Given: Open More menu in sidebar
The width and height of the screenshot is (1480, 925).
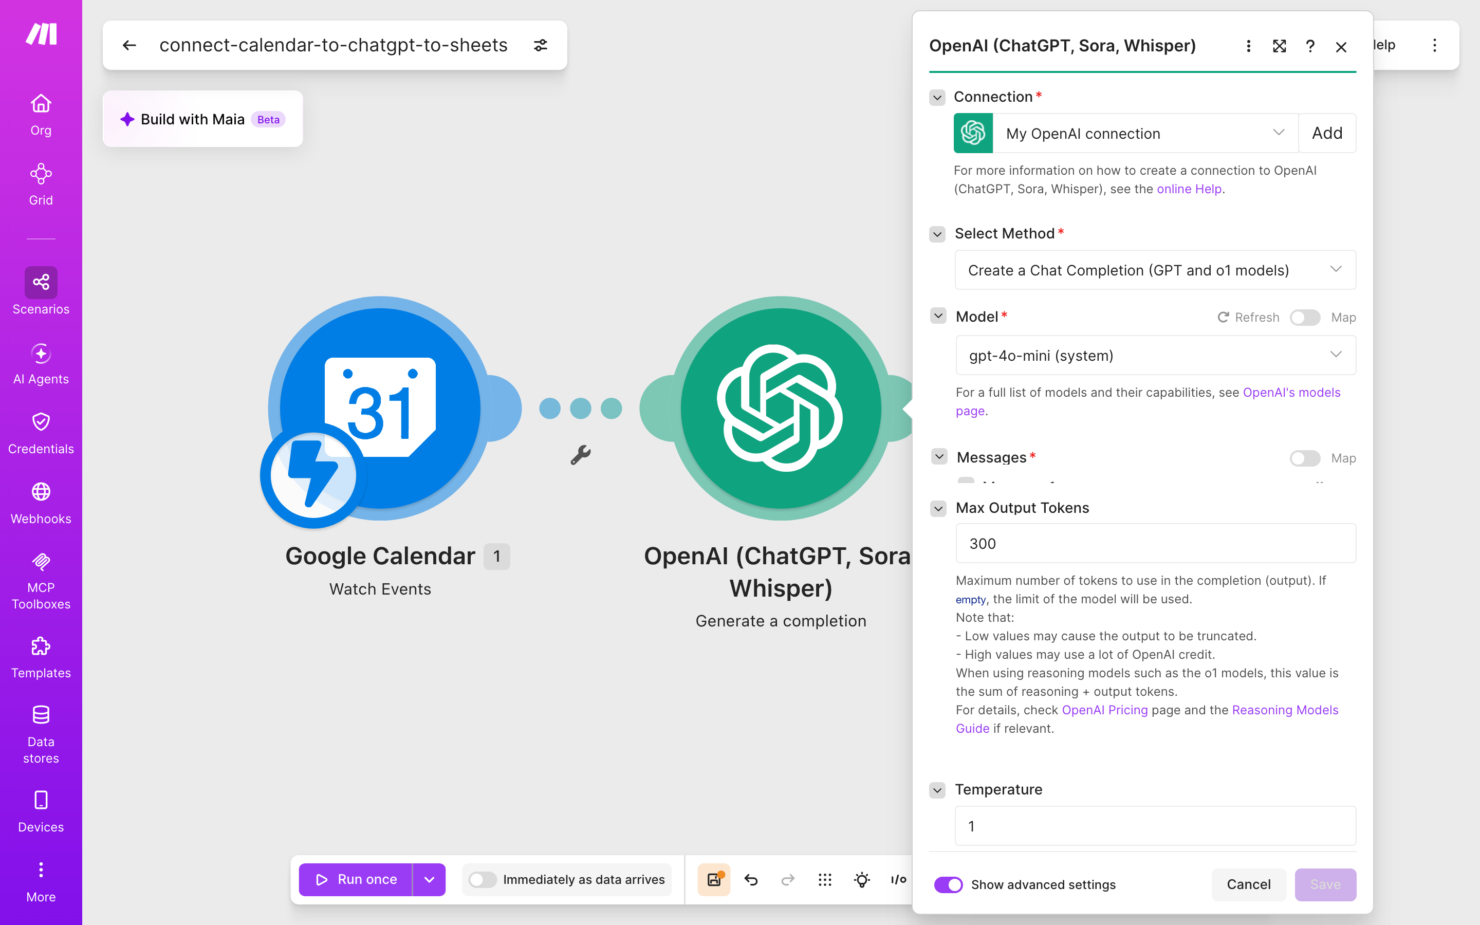Looking at the screenshot, I should tap(41, 882).
